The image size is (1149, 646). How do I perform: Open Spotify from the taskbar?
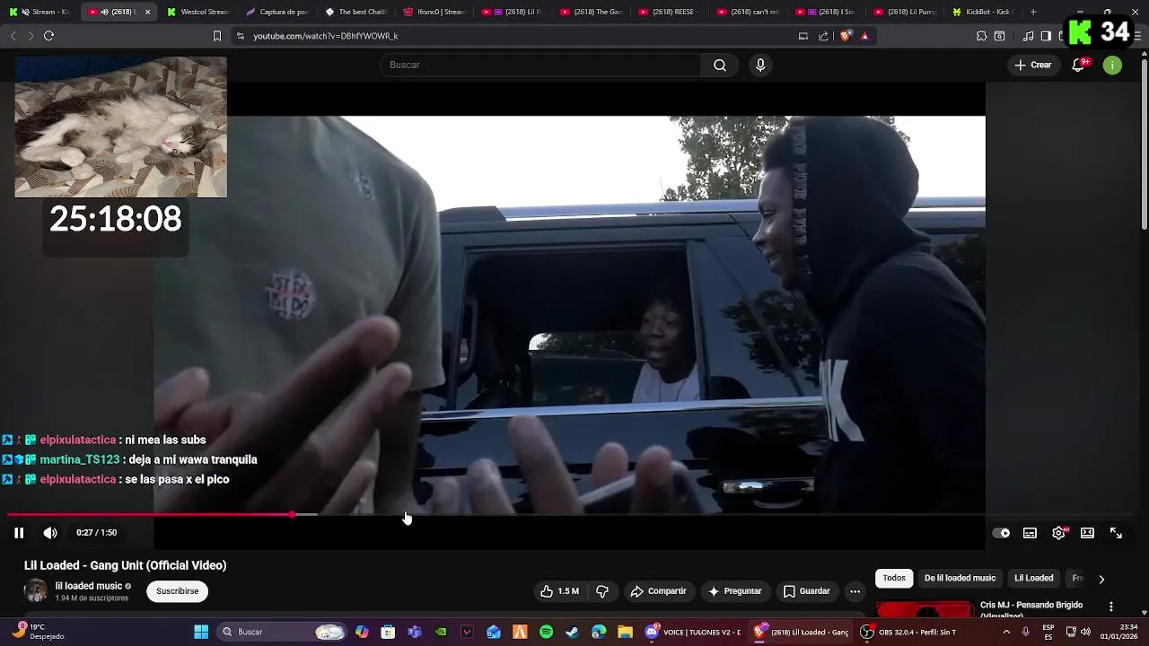pyautogui.click(x=546, y=632)
